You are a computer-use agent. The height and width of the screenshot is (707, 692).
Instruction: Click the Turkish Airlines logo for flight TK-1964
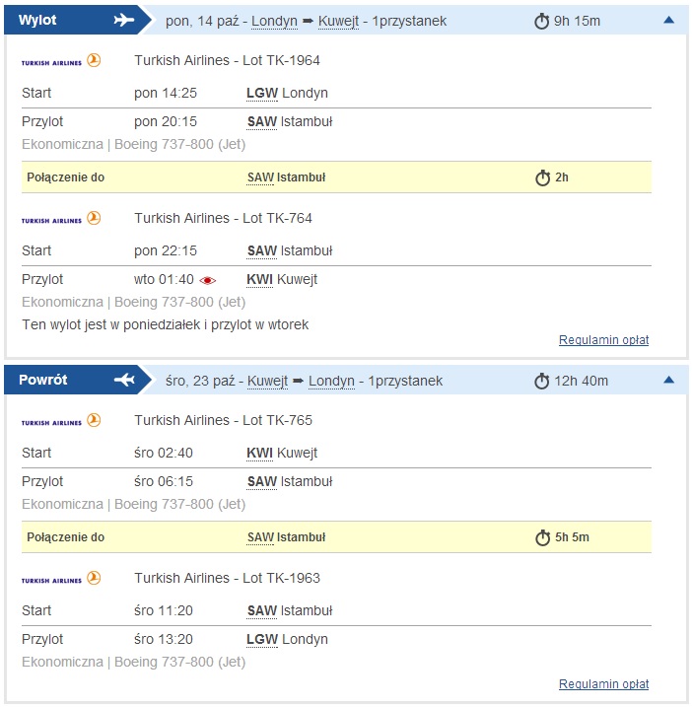pos(61,61)
